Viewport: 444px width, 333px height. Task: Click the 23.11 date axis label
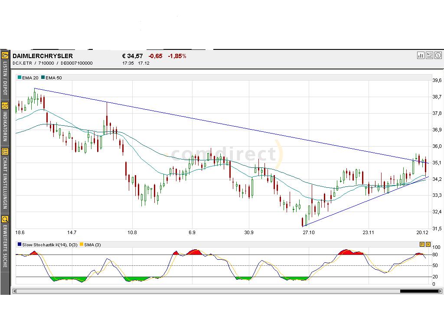click(x=368, y=232)
